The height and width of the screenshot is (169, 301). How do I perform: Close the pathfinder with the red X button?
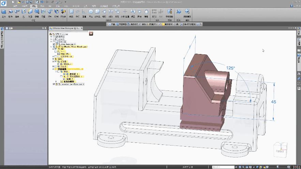click(91, 33)
